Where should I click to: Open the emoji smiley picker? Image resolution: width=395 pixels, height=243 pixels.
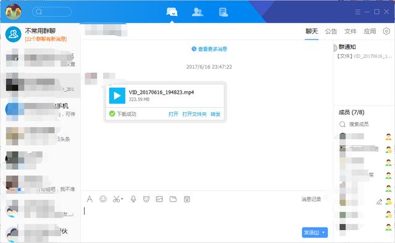point(103,199)
